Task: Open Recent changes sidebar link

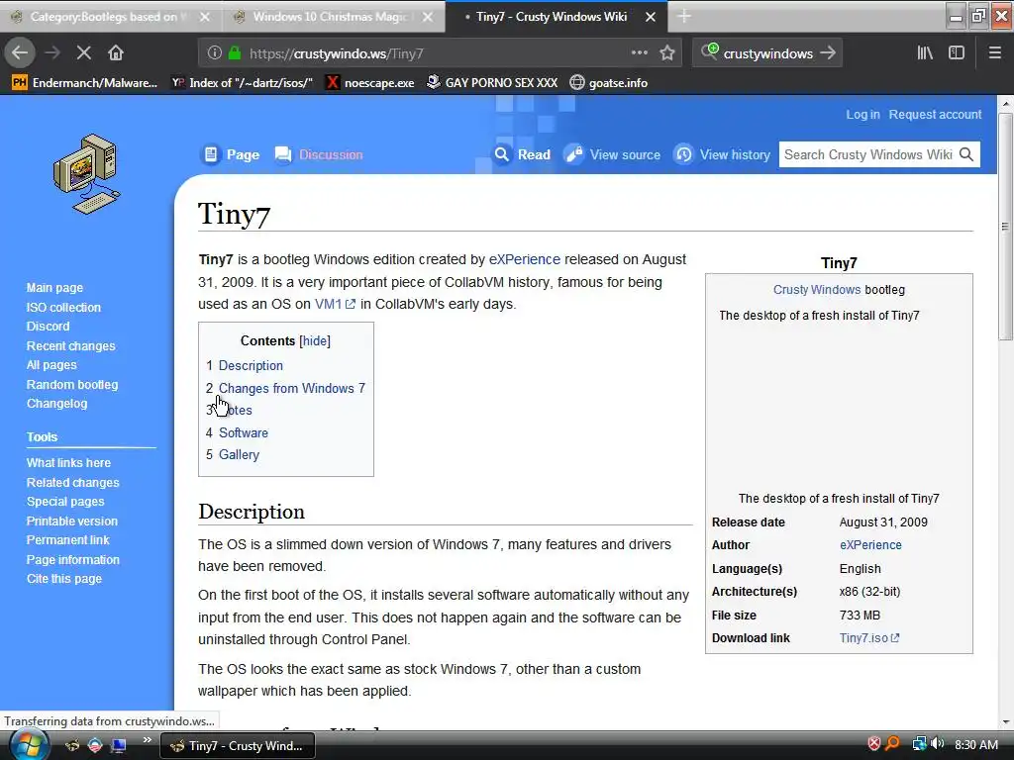Action: click(x=70, y=345)
